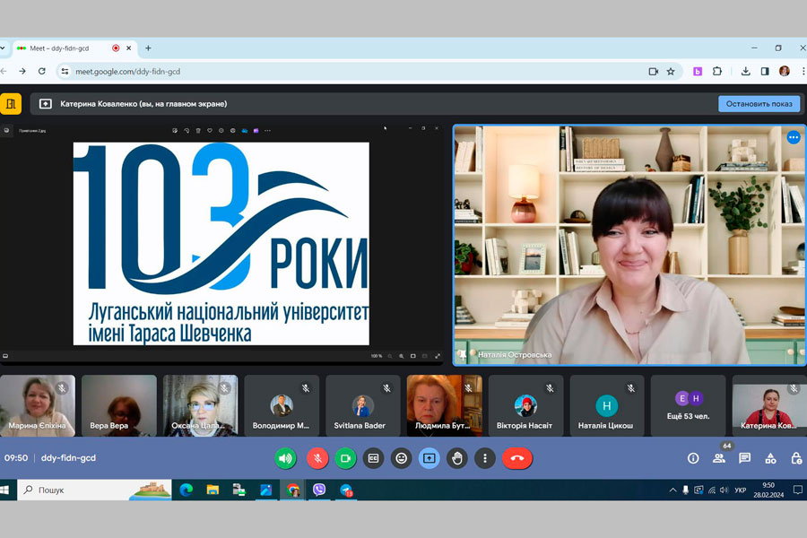This screenshot has height=538, width=807.
Task: Open the activities panel icon
Action: 770,458
